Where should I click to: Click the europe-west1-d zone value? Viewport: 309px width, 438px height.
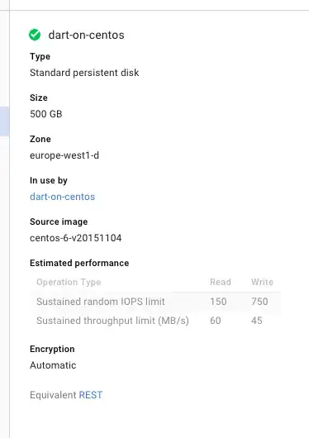(x=64, y=155)
